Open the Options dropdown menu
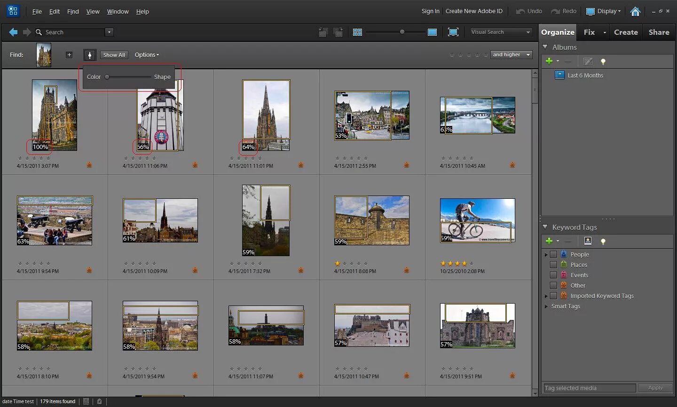Screen dimensions: 677x407 coord(147,55)
